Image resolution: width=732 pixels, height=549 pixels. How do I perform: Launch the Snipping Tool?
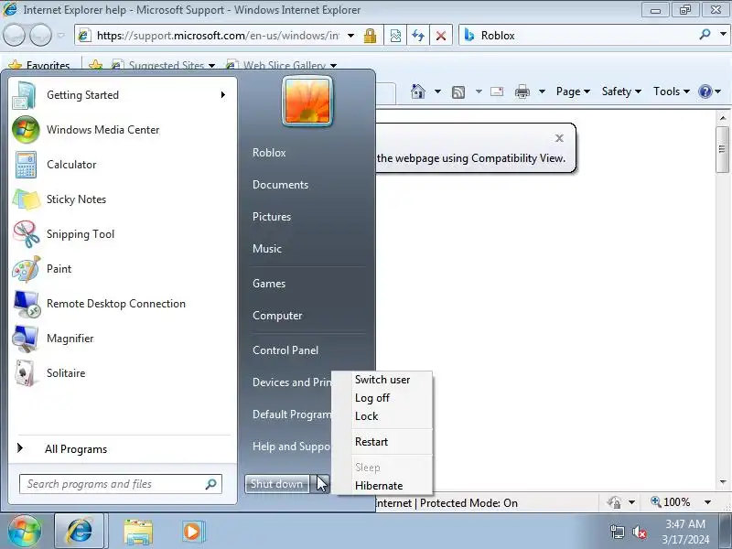click(x=122, y=234)
